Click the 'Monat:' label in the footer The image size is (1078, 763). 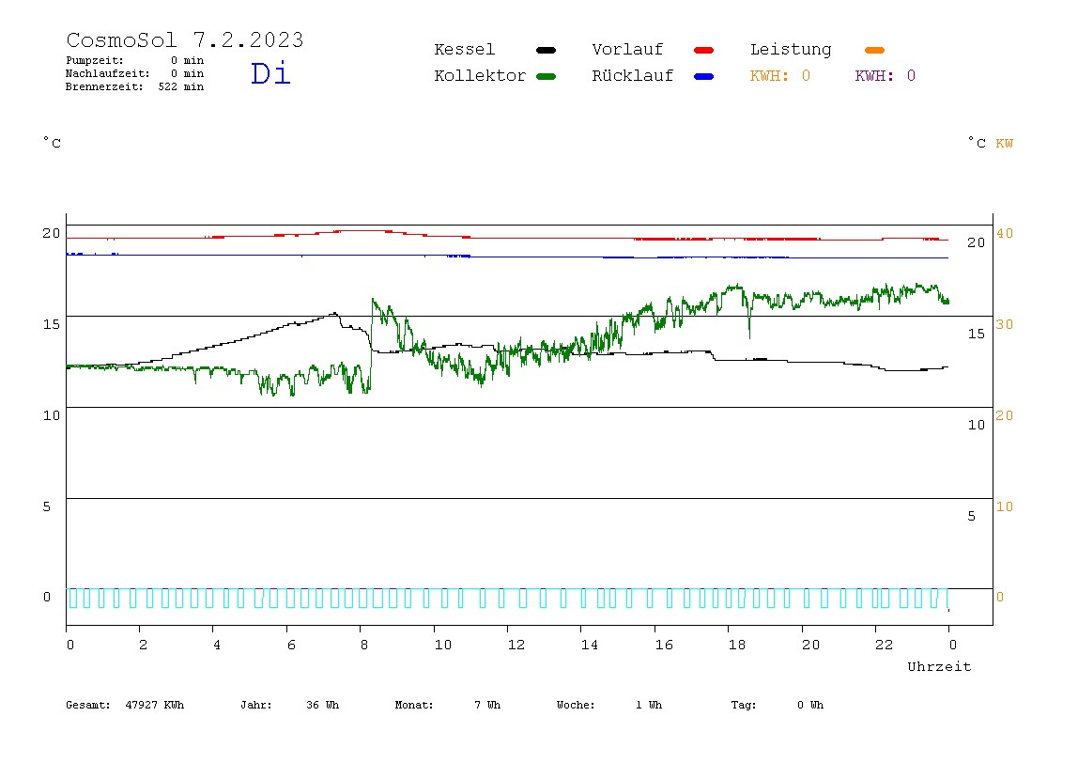point(414,705)
